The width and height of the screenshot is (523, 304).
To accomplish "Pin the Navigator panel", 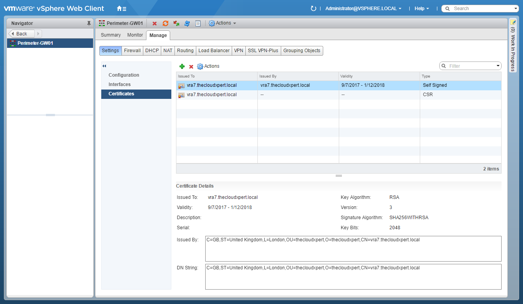I will click(89, 23).
